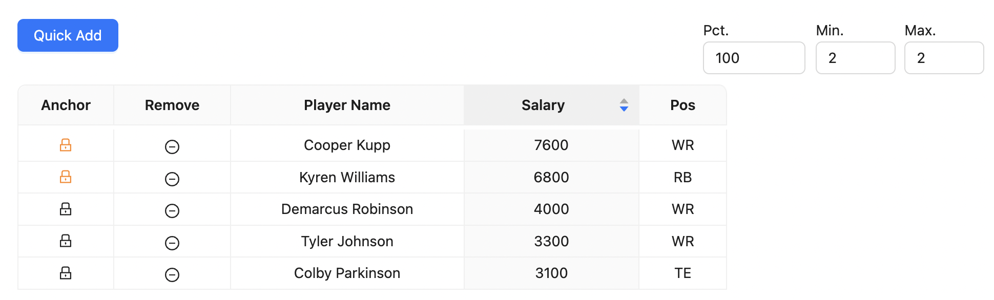Click the Anchor column header
The height and width of the screenshot is (300, 994).
click(66, 105)
